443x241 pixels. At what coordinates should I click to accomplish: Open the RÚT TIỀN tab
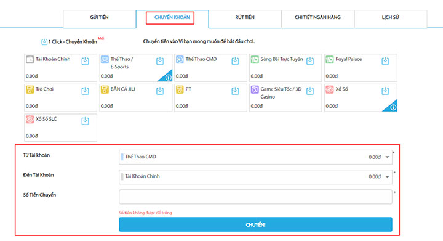point(245,18)
